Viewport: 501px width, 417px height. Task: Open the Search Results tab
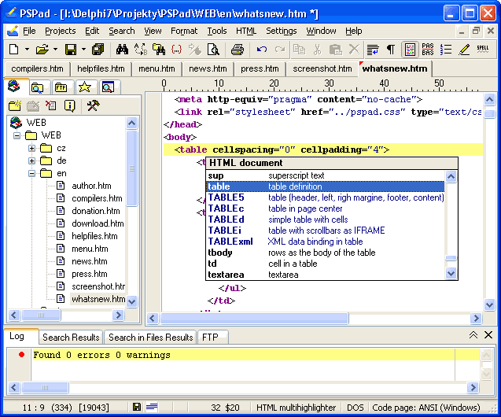pyautogui.click(x=71, y=338)
